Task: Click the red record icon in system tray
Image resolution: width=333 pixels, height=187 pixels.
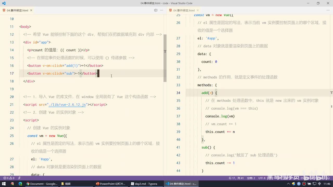Action: point(304,184)
